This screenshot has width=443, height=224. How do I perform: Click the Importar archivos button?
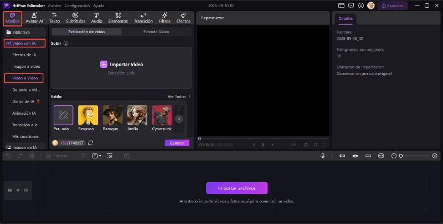236,188
